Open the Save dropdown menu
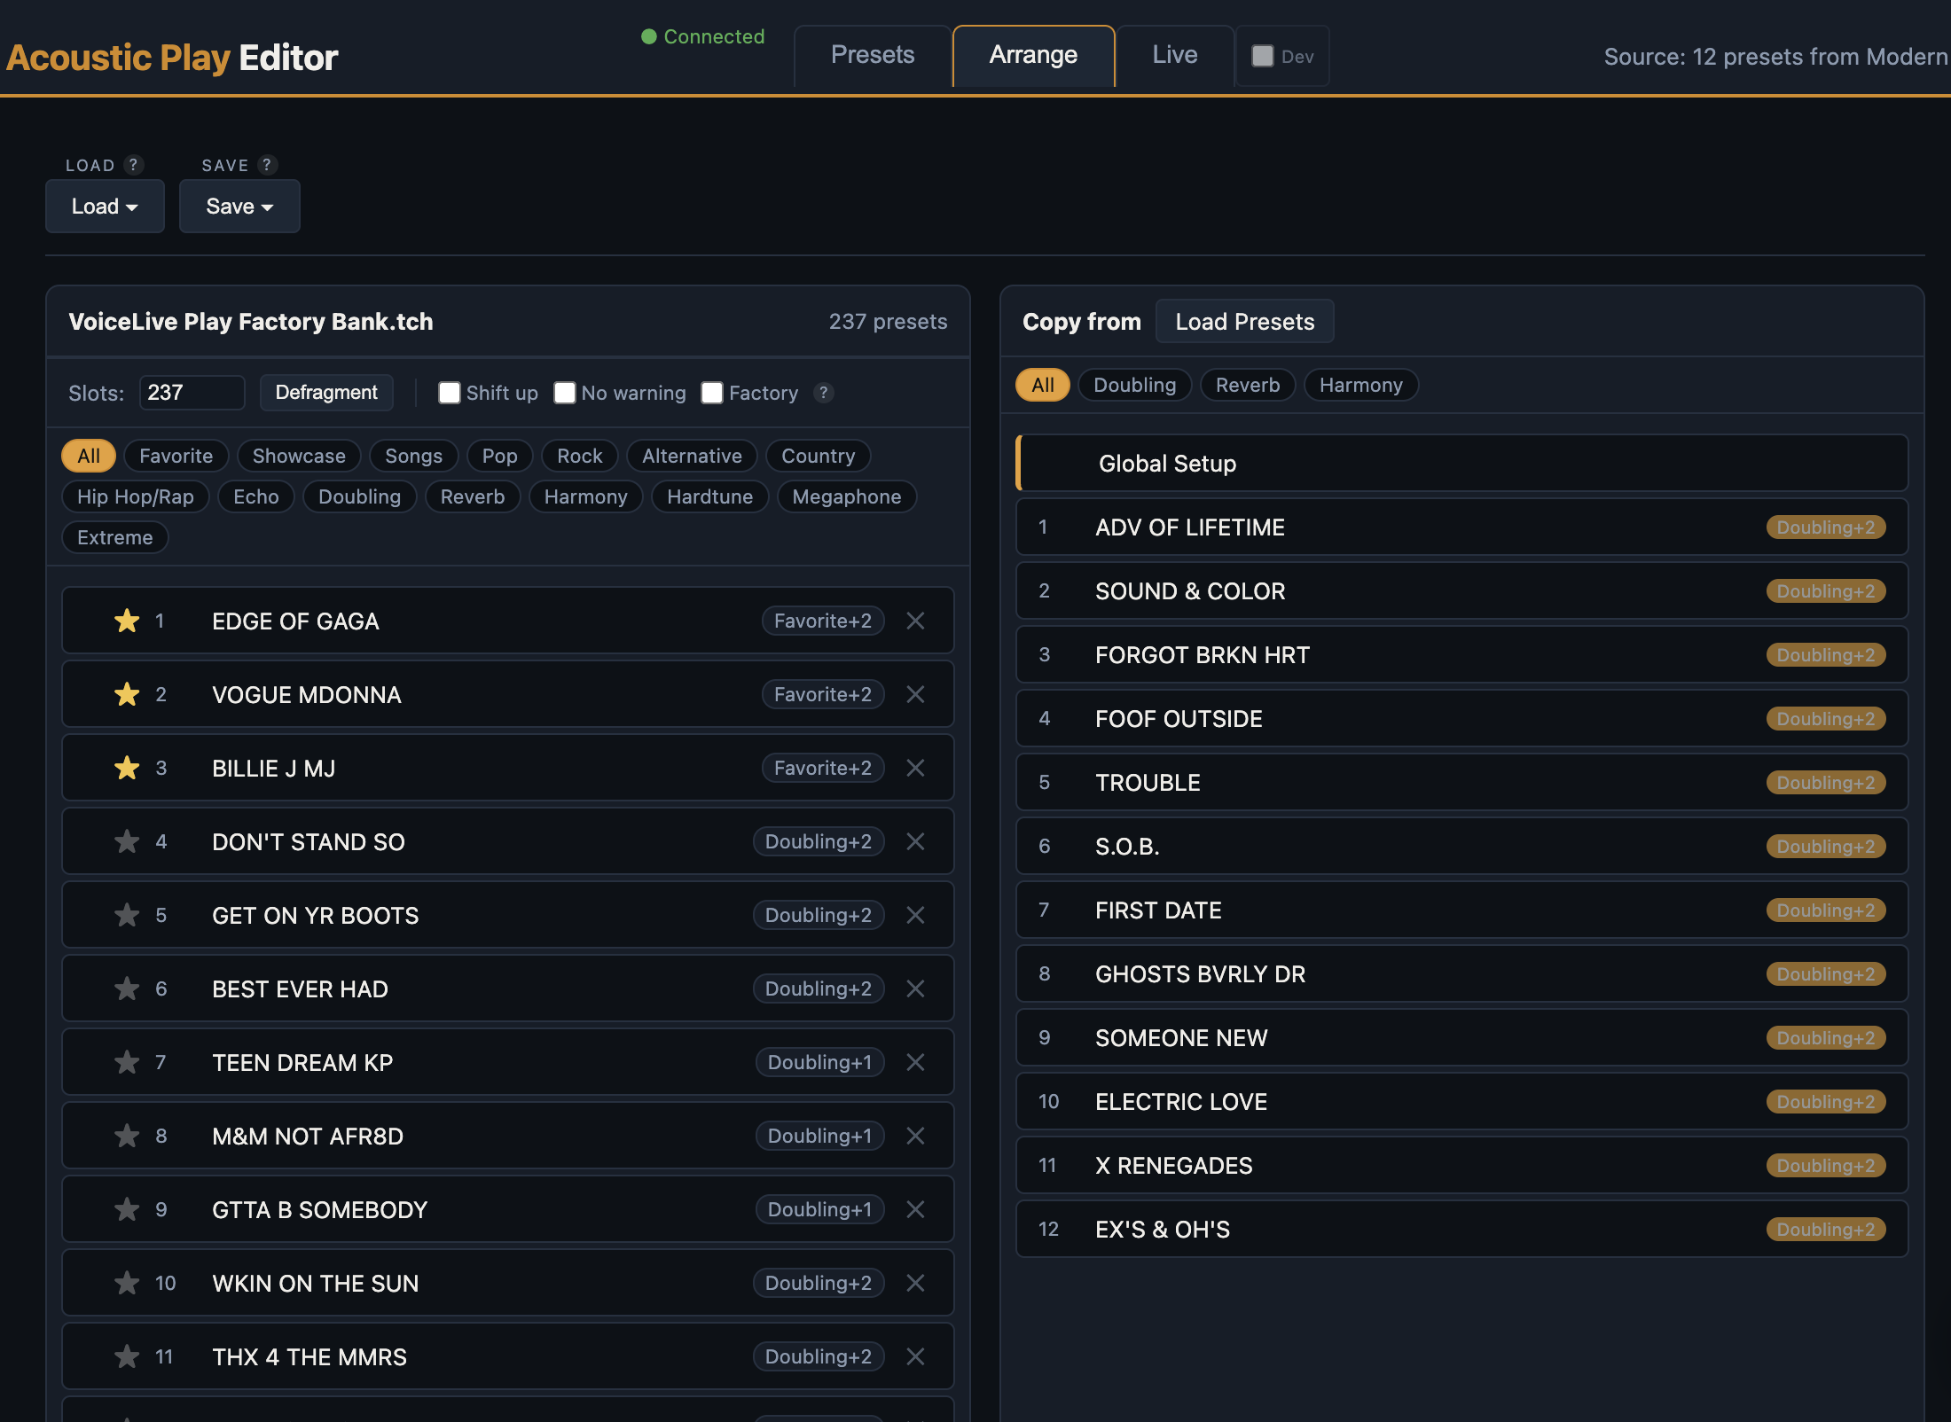Image resolution: width=1951 pixels, height=1422 pixels. [239, 207]
